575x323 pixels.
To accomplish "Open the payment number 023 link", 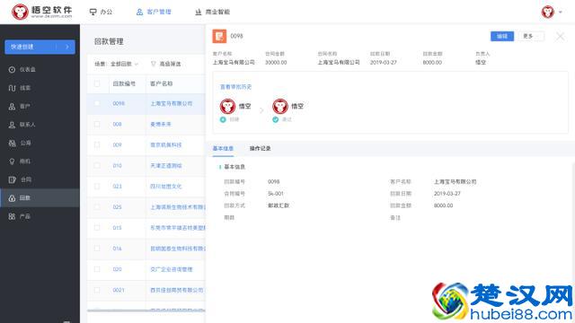I will (117, 187).
